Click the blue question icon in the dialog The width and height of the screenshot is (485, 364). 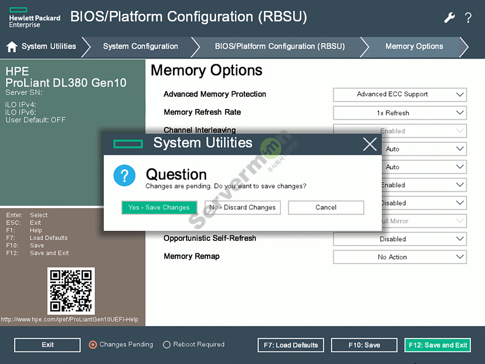124,176
